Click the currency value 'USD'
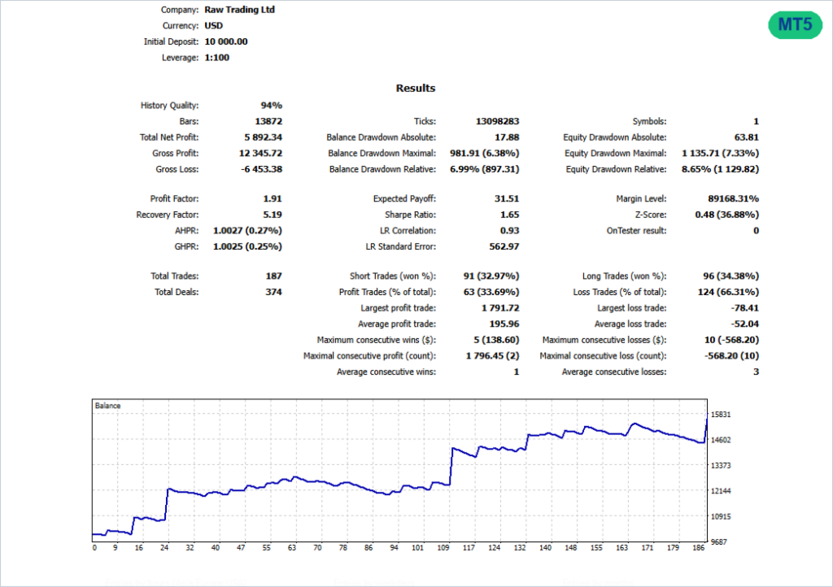Image resolution: width=833 pixels, height=587 pixels. [214, 25]
